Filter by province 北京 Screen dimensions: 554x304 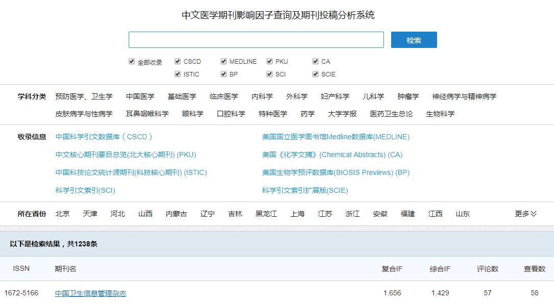[62, 214]
